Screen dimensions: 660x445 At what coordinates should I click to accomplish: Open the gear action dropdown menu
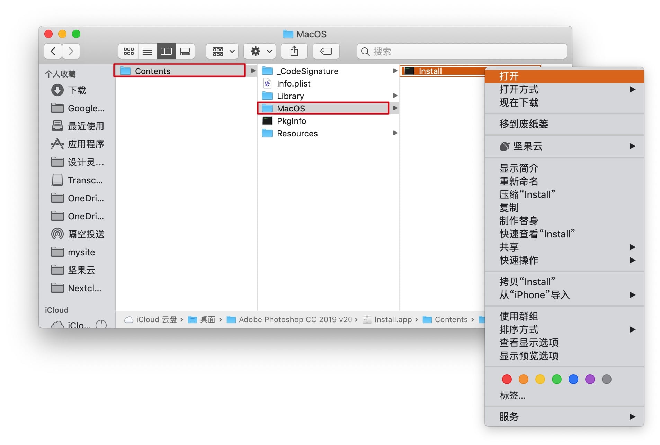click(x=260, y=52)
